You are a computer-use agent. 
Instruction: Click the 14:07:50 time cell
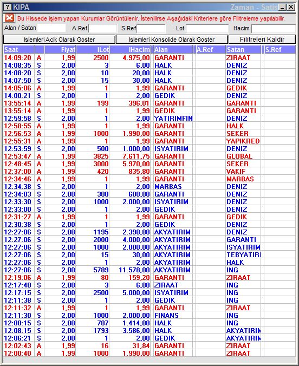pyautogui.click(x=18, y=81)
